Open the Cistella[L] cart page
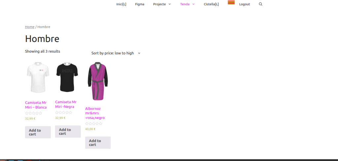The image size is (338, 161). [x=211, y=4]
